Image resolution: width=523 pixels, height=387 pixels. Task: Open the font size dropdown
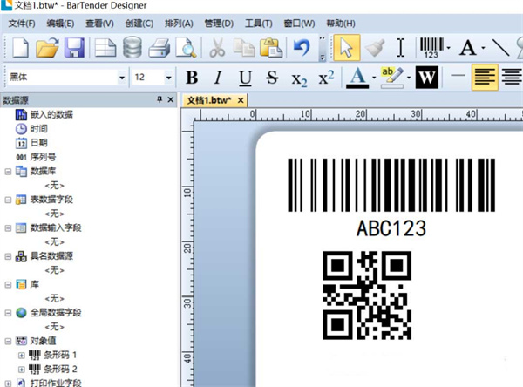pos(170,78)
